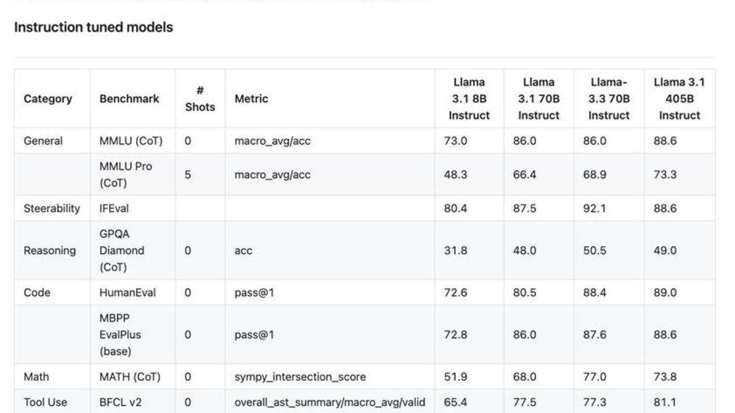Click the 'MATH (CoT)' benchmark cell
The image size is (735, 413).
pos(130,377)
